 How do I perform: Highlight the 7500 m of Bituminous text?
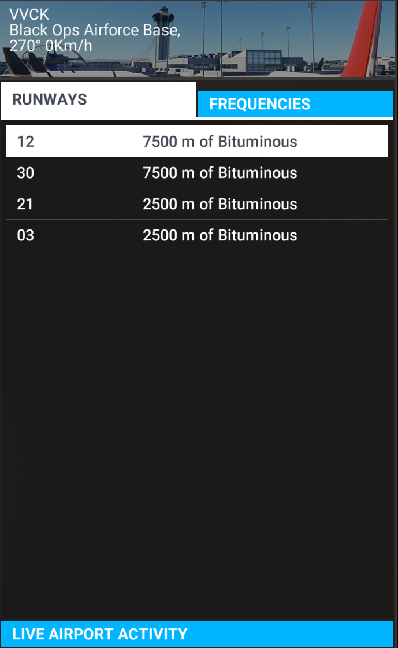pyautogui.click(x=220, y=141)
